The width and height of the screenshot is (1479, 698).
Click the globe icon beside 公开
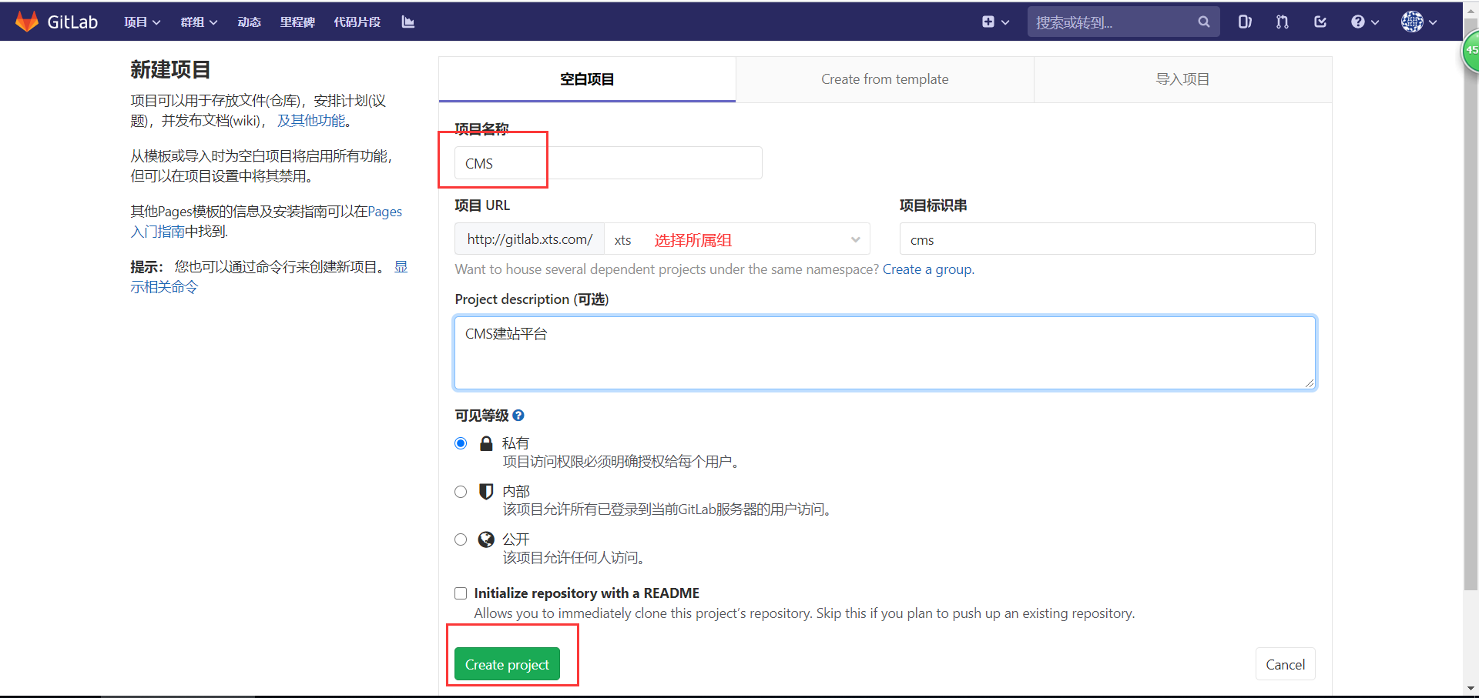coord(486,539)
